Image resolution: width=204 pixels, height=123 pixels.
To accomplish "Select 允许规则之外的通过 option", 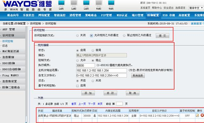I will pyautogui.click(x=91, y=35).
